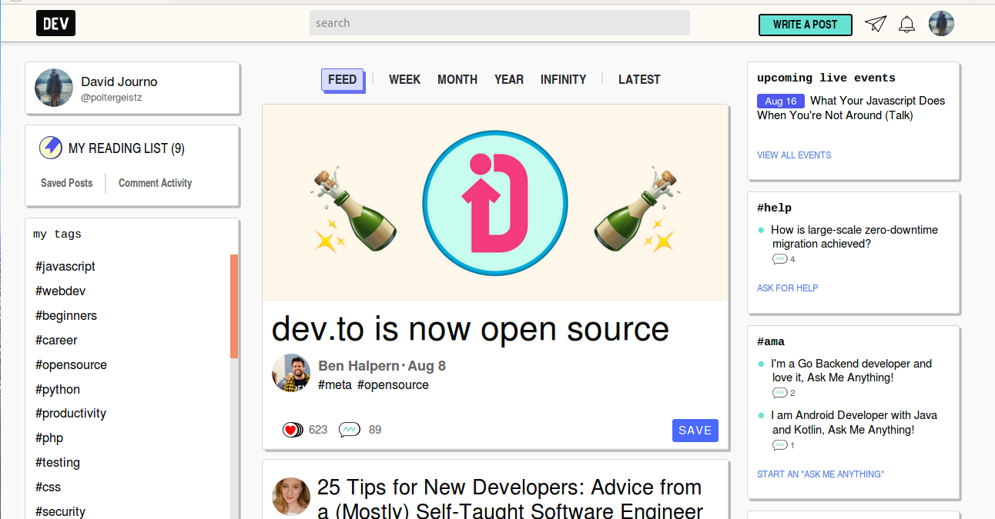Click the WRITE A POST button
The image size is (995, 519).
(805, 25)
